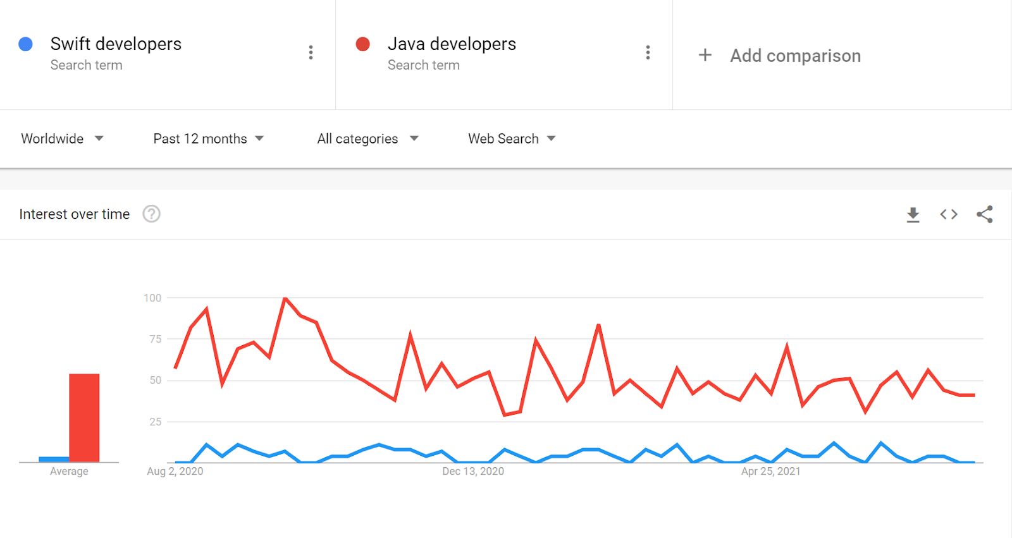Open the Past 12 months dropdown
The width and height of the screenshot is (1012, 538).
[x=208, y=138]
